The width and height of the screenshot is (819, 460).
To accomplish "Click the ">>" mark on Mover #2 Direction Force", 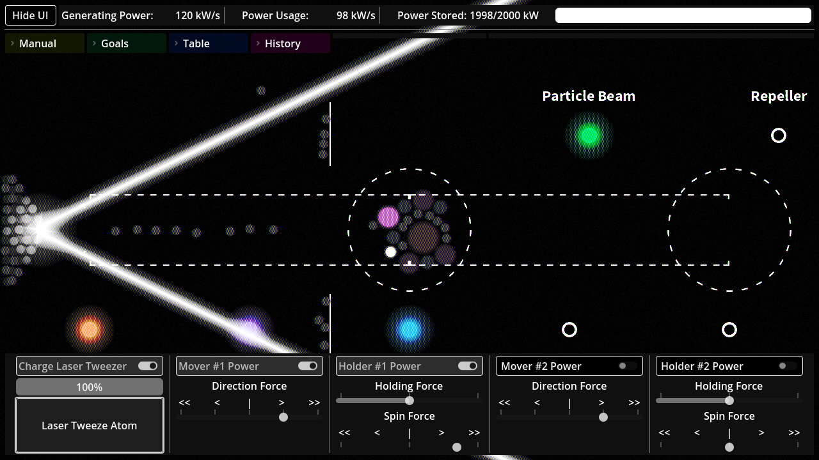I will pyautogui.click(x=634, y=402).
